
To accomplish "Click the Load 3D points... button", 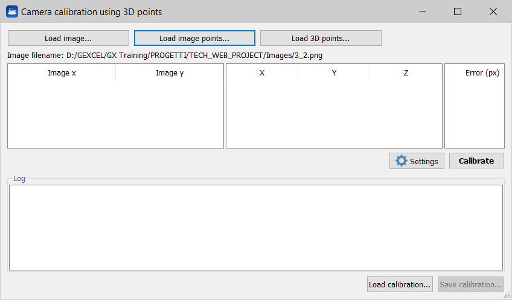I will (321, 38).
